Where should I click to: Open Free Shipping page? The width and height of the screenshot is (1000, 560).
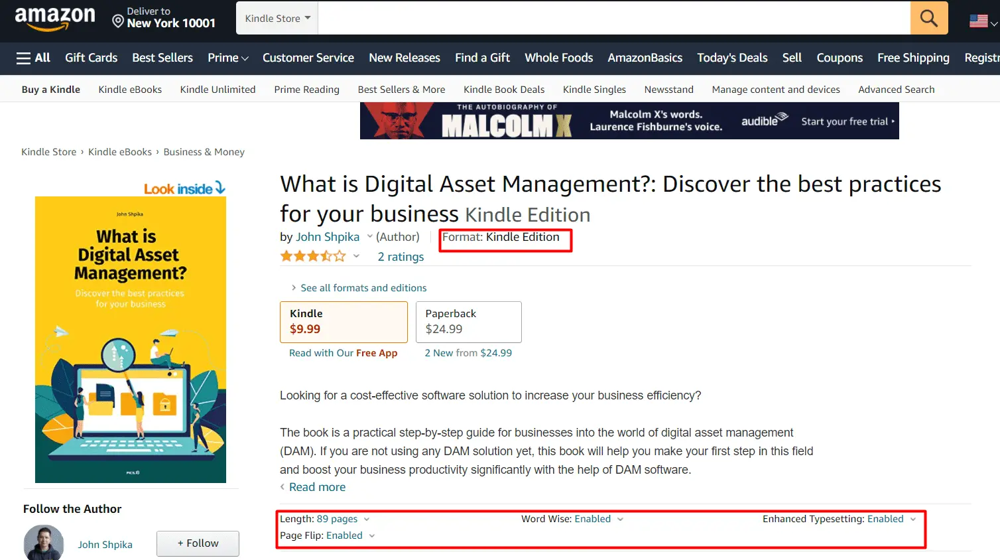click(x=913, y=58)
